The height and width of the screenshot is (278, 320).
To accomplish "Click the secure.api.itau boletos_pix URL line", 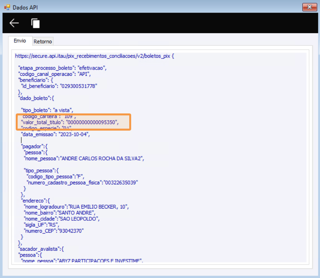I will [95, 56].
